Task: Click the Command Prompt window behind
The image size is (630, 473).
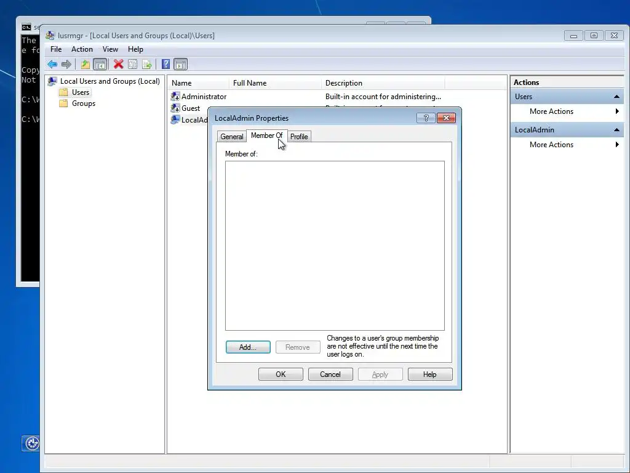Action: (30, 161)
